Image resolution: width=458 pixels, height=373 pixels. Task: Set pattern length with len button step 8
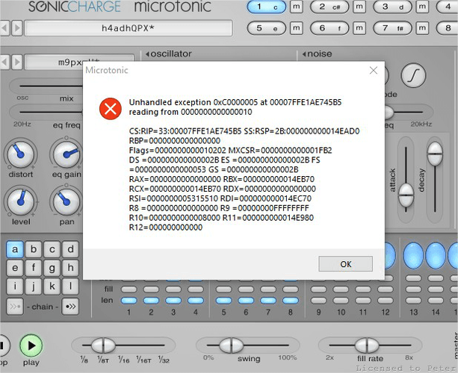[291, 301]
